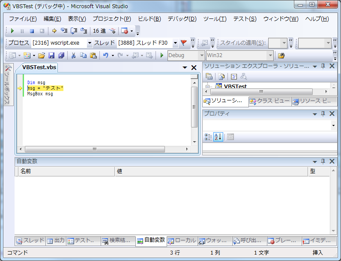Click the Restart debugging icon
Image resolution: width=341 pixels, height=261 pixels.
coord(42,31)
